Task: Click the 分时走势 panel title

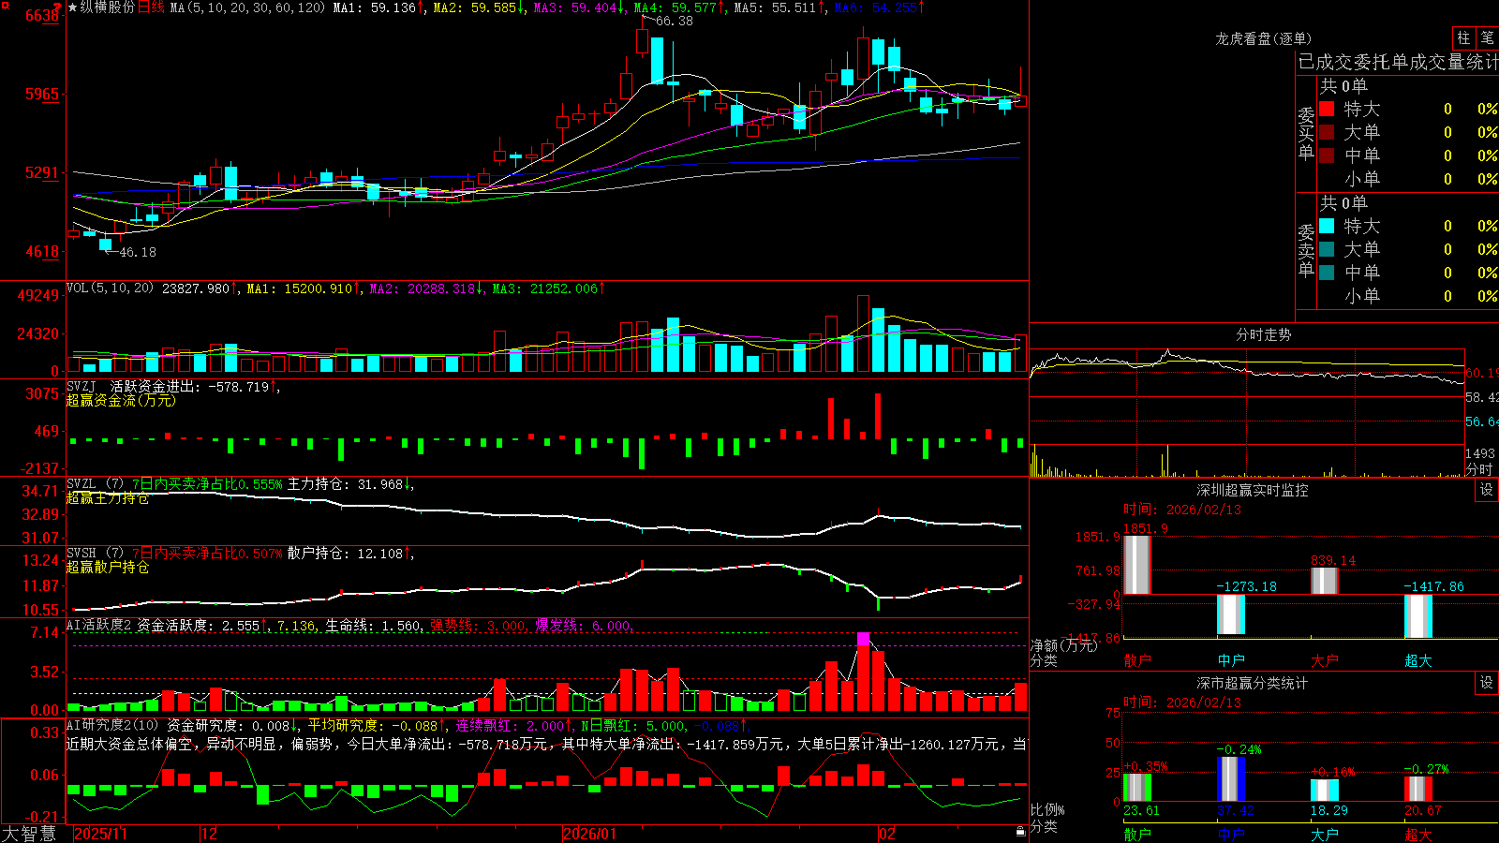Action: [1263, 334]
